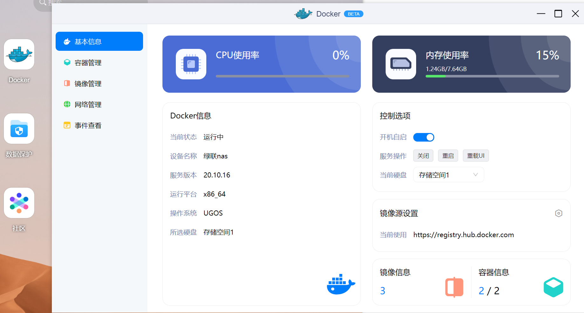Click the 关闭 service button
Screen dimensions: 584x313
click(423, 156)
